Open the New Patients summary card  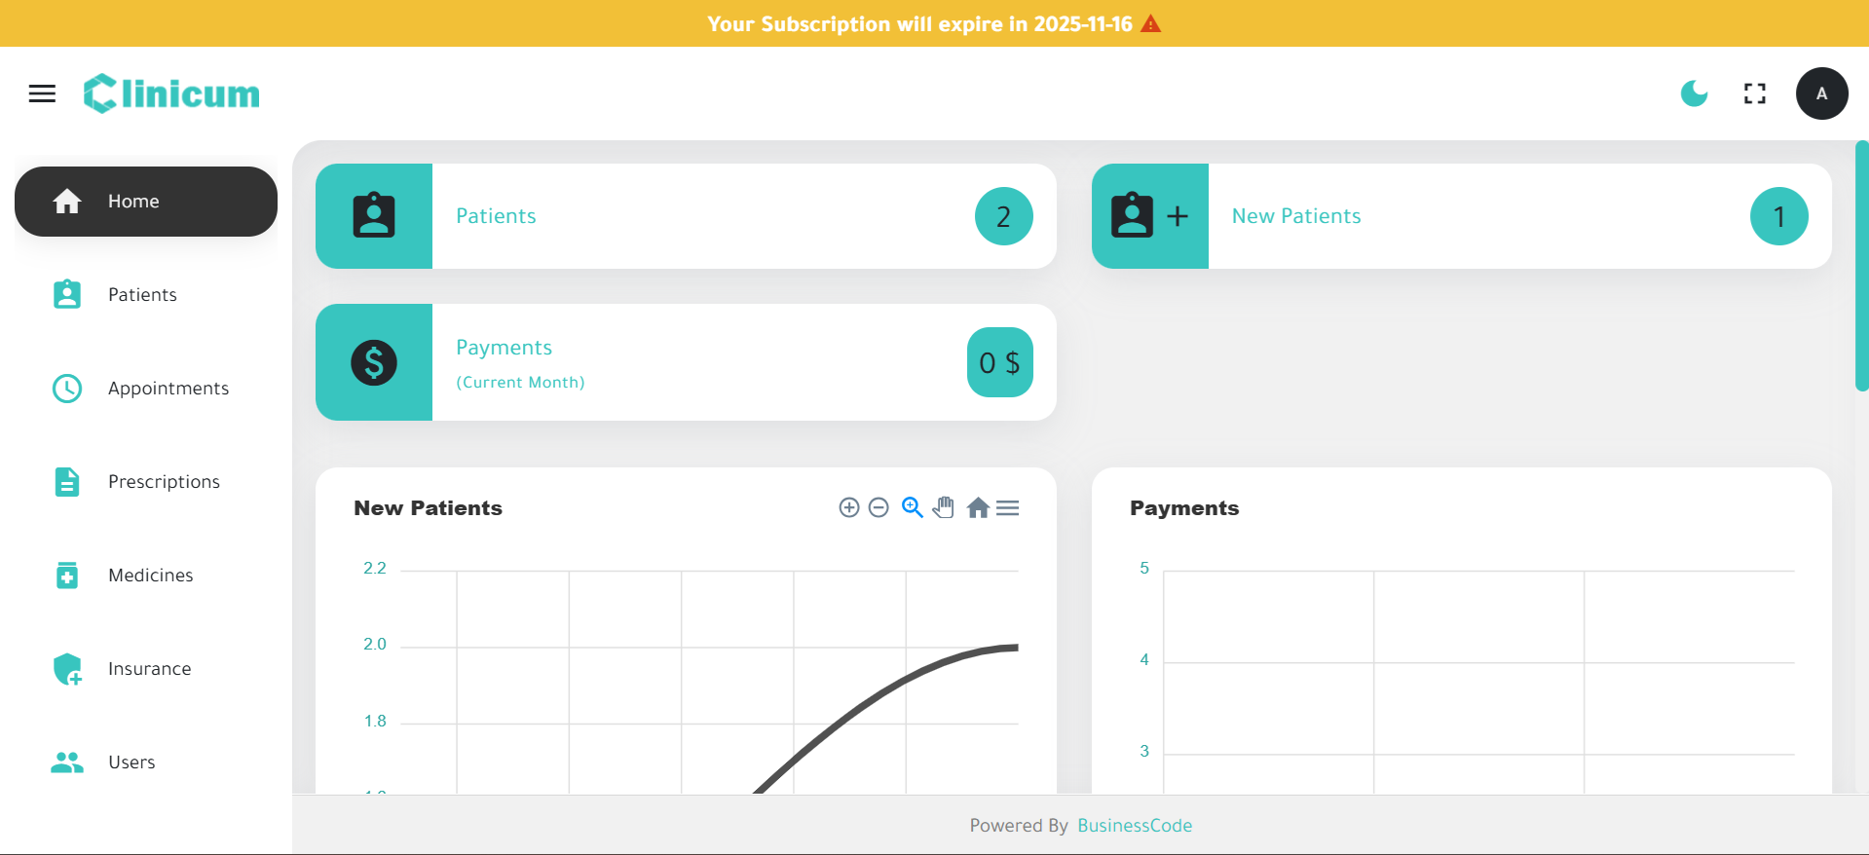pos(1461,216)
